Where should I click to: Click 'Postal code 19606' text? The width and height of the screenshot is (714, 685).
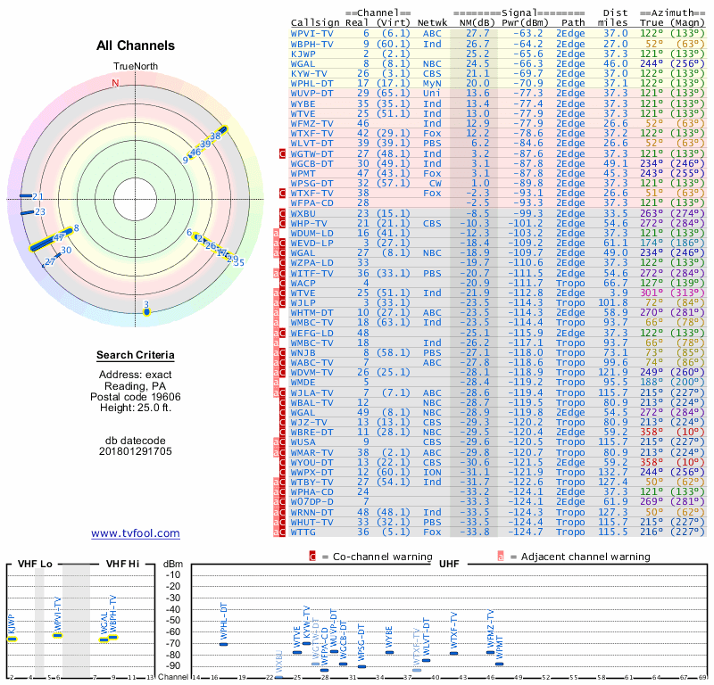click(x=136, y=397)
